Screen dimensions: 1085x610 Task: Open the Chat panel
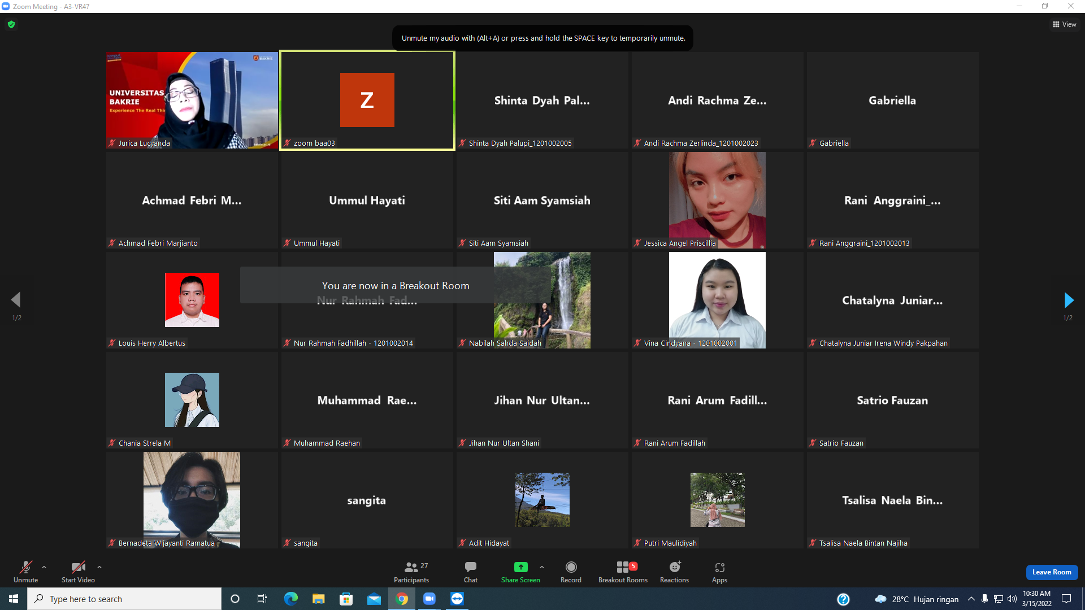(x=471, y=572)
